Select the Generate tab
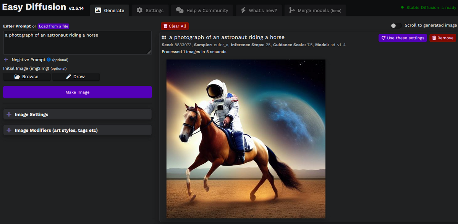This screenshot has height=224, width=458. 109,10
